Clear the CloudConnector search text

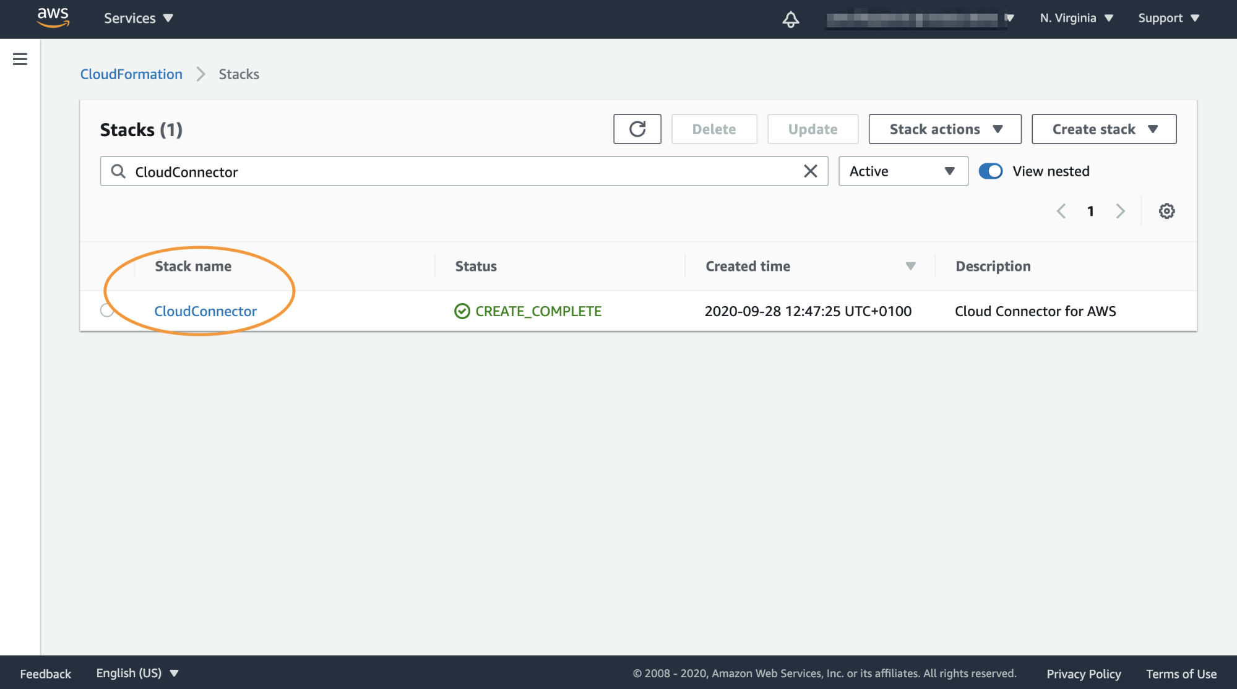[810, 171]
